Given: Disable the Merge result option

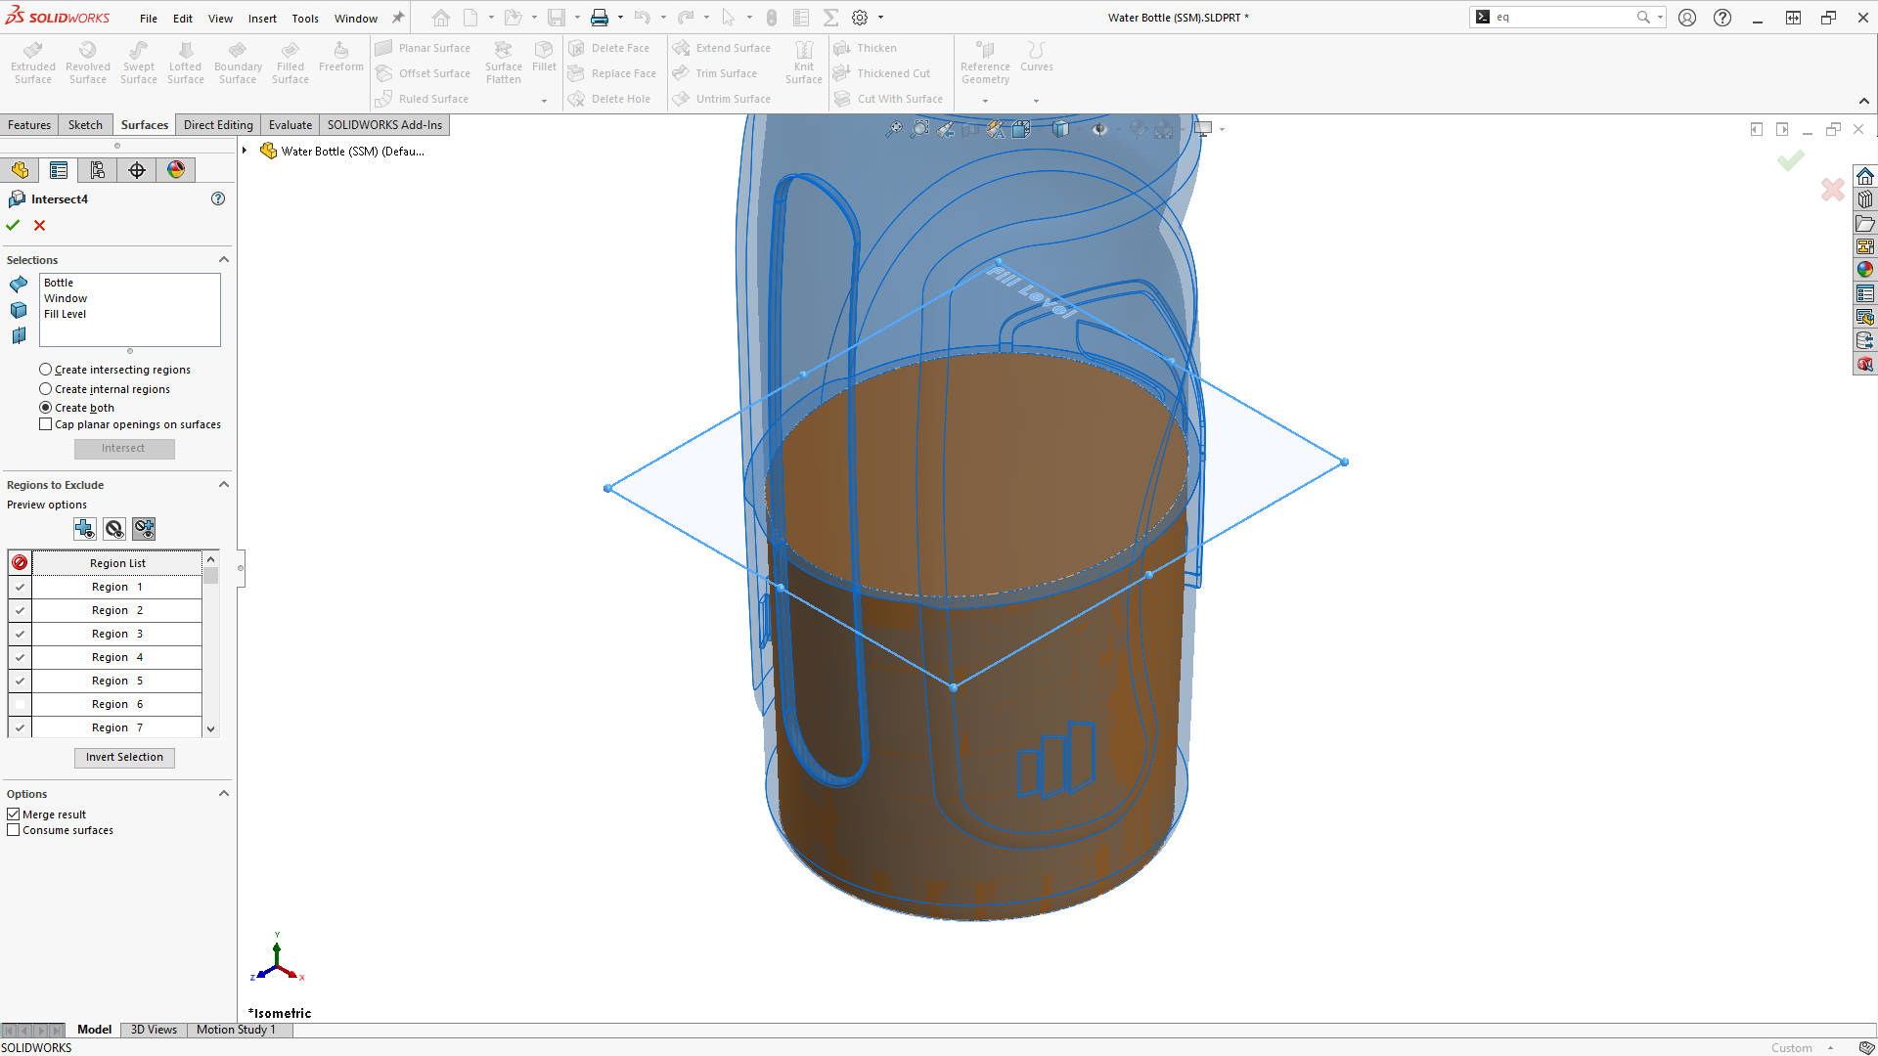Looking at the screenshot, I should pos(14,814).
